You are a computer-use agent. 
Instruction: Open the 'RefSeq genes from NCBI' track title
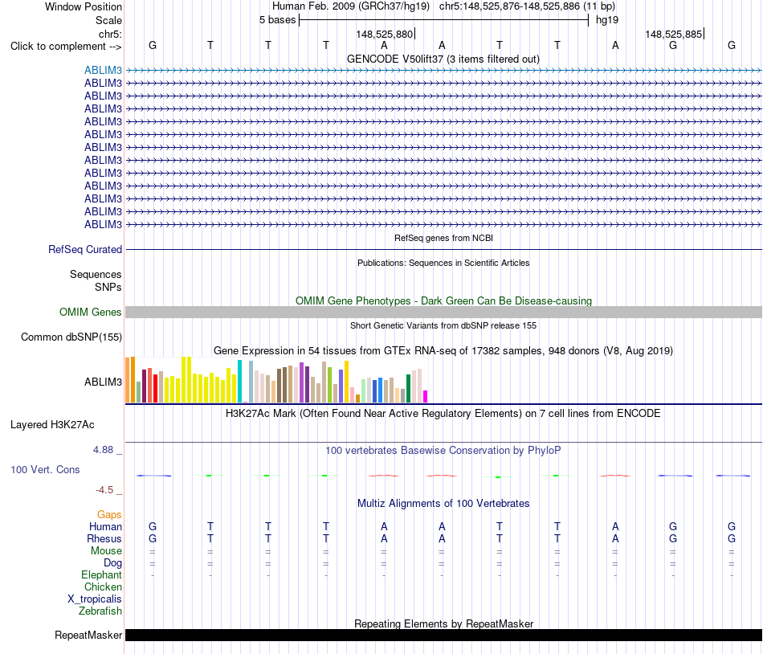pyautogui.click(x=443, y=238)
